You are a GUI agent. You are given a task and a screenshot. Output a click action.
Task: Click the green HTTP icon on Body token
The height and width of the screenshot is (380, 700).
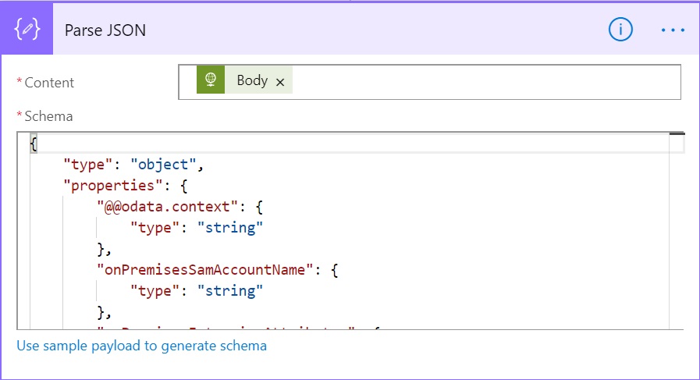pyautogui.click(x=211, y=80)
